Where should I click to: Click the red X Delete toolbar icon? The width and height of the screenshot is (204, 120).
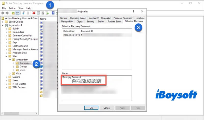tap(34, 13)
